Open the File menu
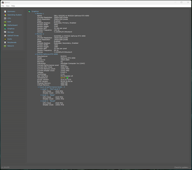 (3, 6)
